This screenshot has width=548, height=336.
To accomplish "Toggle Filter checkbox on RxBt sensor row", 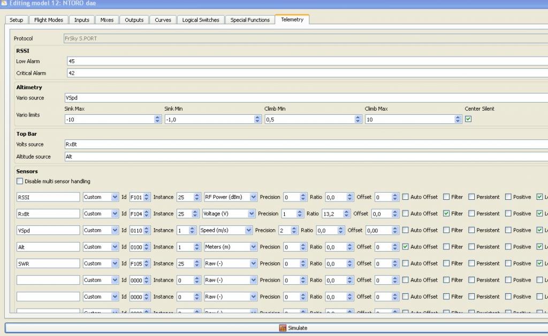I will click(446, 214).
